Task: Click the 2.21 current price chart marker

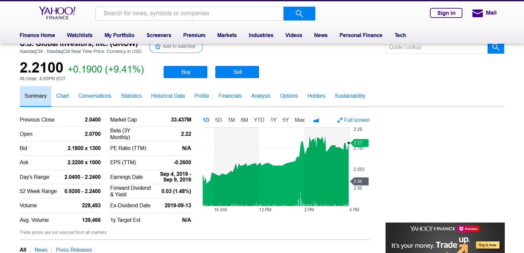Action: click(359, 143)
